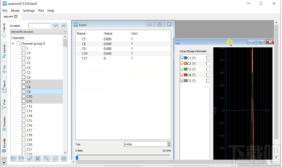Open the Settings menu
This screenshot has height=167, width=282.
(x=29, y=10)
